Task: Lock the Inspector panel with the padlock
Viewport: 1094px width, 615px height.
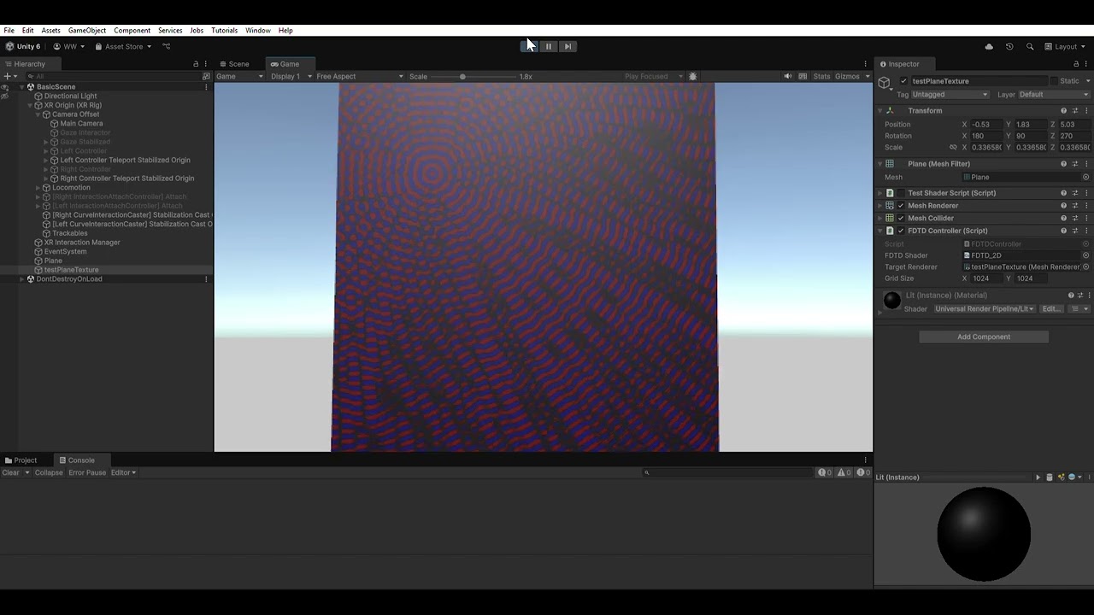Action: click(x=1076, y=64)
